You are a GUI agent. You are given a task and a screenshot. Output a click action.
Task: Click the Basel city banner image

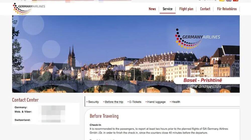[126, 54]
